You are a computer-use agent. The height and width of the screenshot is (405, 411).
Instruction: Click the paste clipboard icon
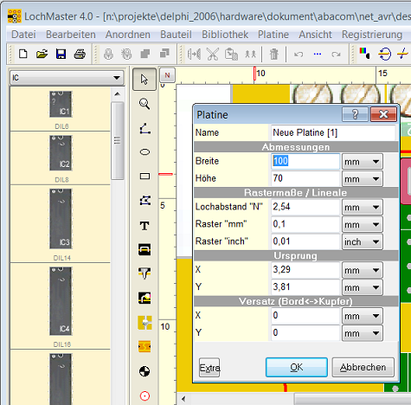(231, 54)
